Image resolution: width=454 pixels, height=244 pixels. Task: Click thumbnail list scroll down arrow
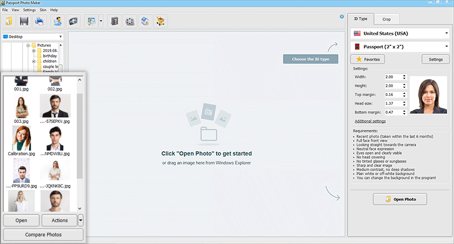(x=80, y=208)
